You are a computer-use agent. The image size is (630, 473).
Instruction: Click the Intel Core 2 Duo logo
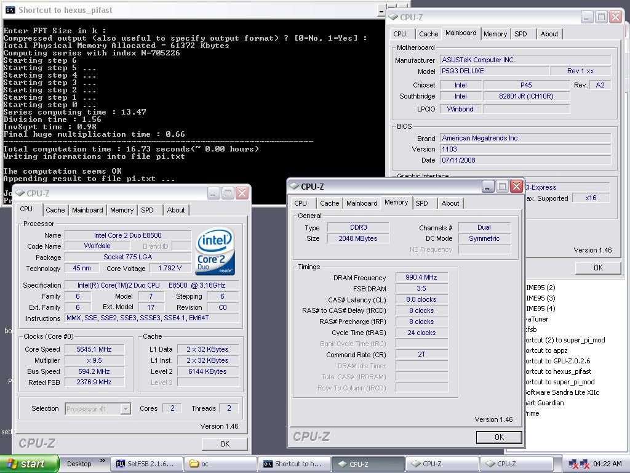[215, 251]
